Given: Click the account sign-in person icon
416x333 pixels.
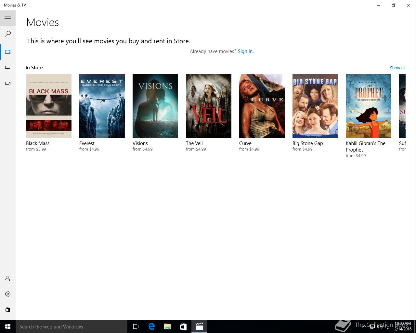Looking at the screenshot, I should [x=8, y=278].
